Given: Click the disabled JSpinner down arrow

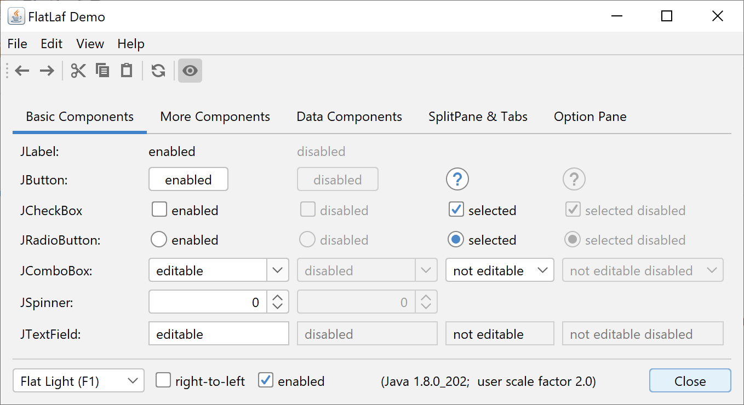Looking at the screenshot, I should coord(426,307).
